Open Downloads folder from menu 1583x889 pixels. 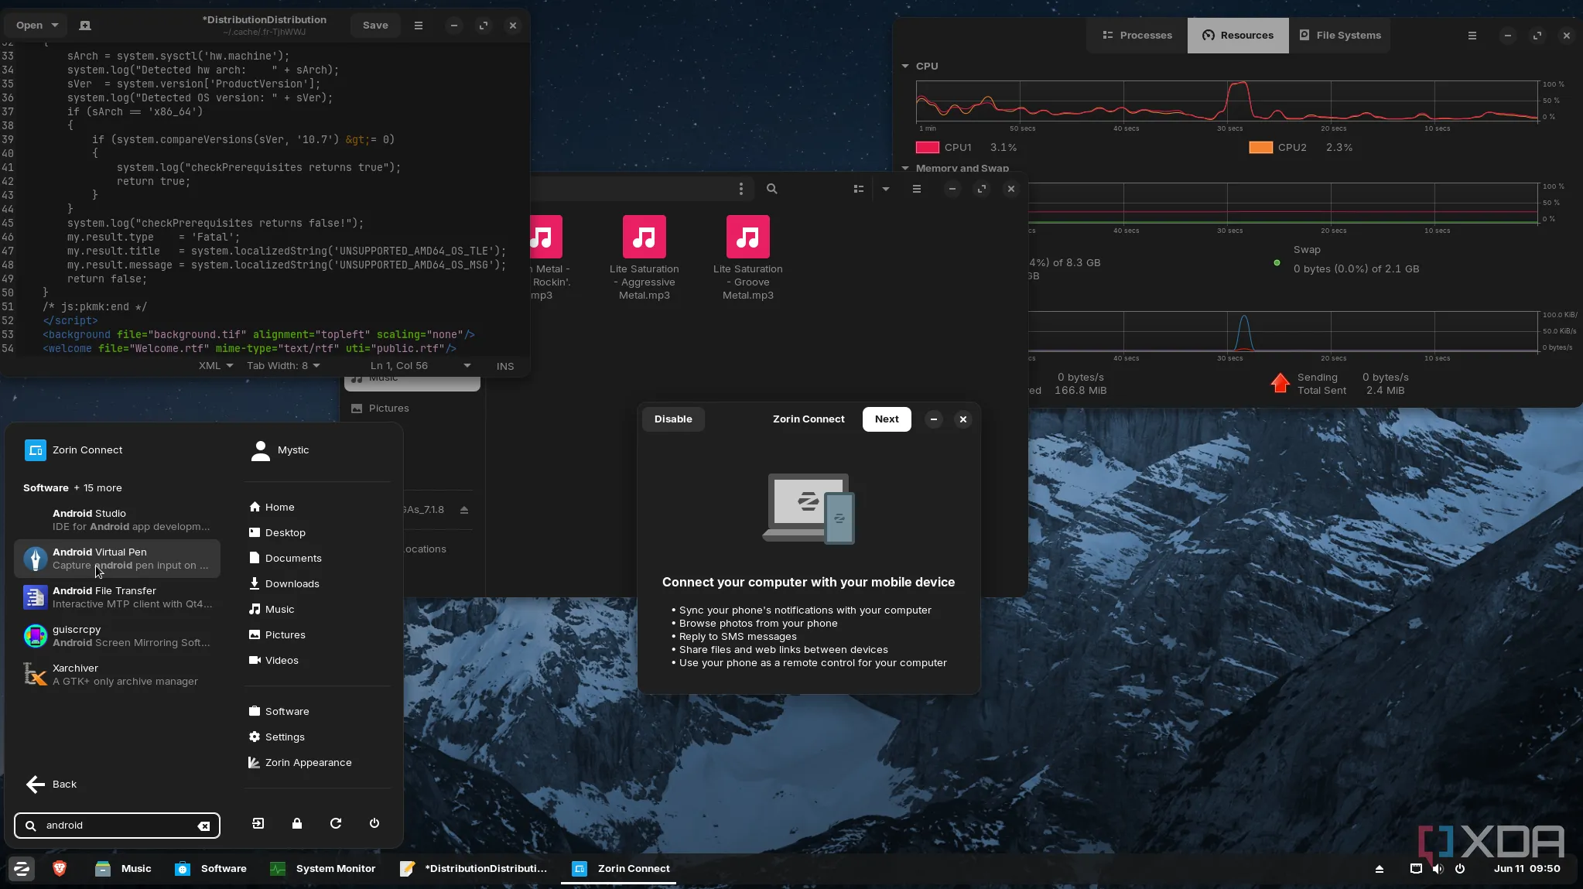(x=284, y=584)
